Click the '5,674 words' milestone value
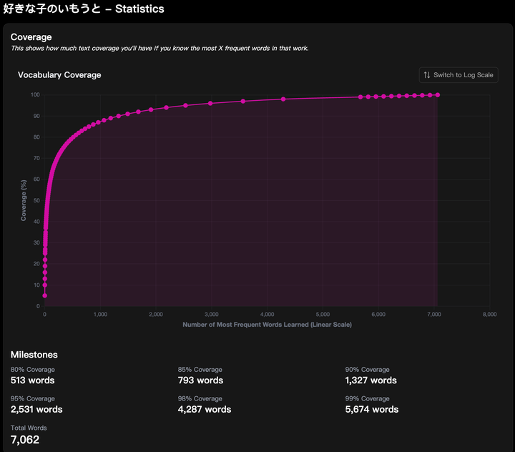Viewport: 515px width, 452px height. click(x=372, y=409)
